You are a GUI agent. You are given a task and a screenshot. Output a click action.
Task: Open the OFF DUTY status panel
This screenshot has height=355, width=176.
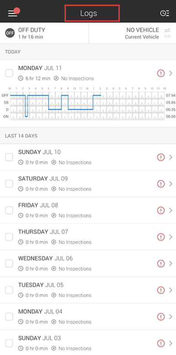point(44,33)
